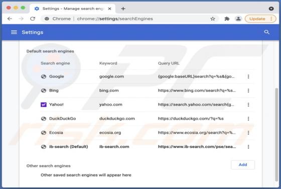Reload the page
281x189 pixels.
(33, 19)
